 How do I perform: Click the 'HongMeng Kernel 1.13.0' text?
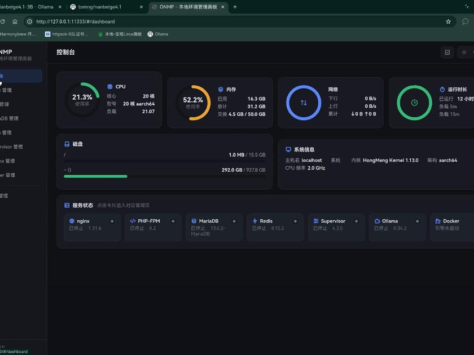click(x=390, y=160)
